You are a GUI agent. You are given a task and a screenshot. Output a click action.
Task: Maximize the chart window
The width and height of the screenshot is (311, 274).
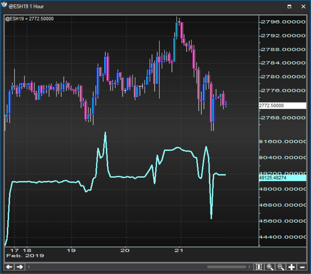coord(289,7)
